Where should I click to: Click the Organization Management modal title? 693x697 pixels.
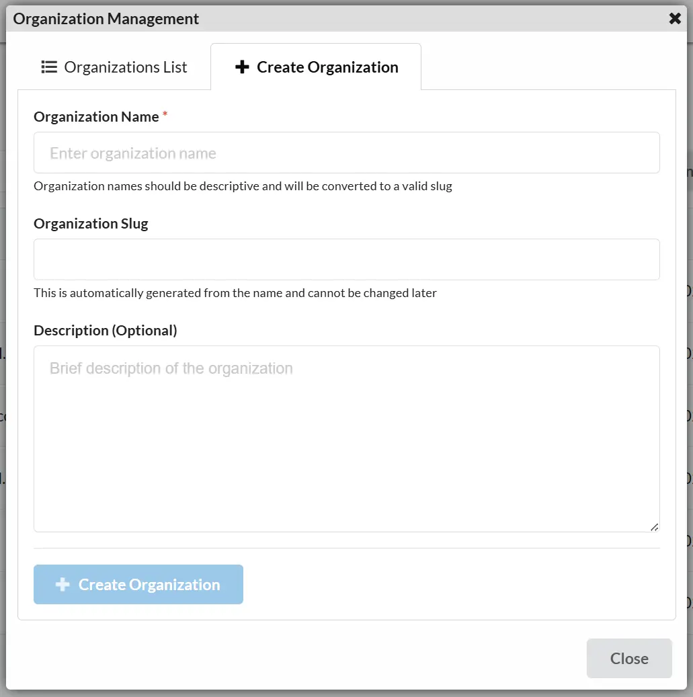[x=105, y=18]
